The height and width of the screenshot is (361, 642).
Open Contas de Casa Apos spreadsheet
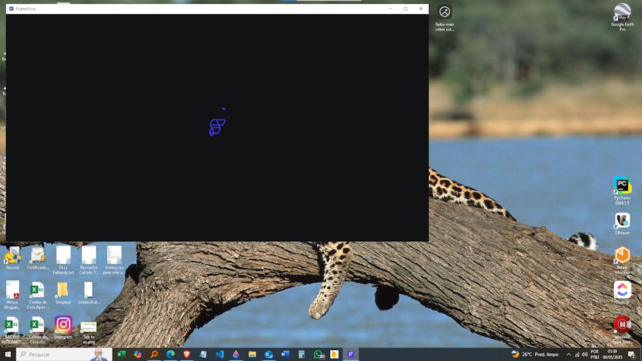click(x=38, y=295)
